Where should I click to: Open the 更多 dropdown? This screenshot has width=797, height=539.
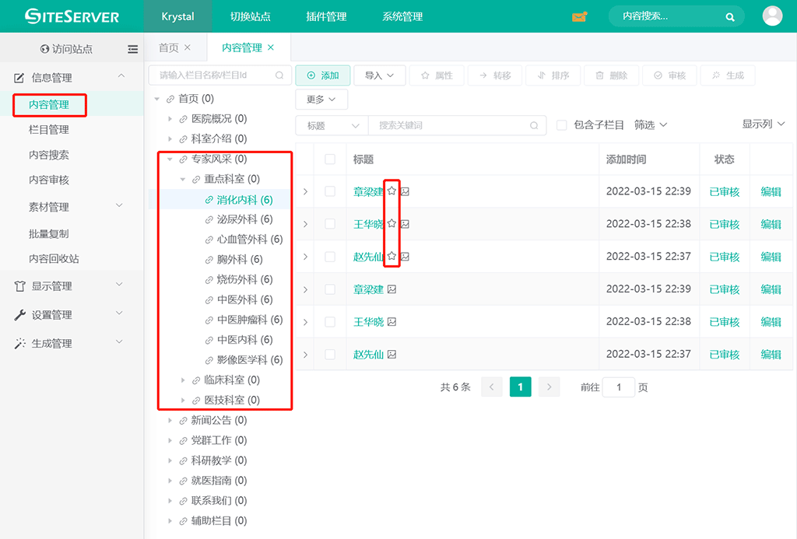click(x=321, y=100)
